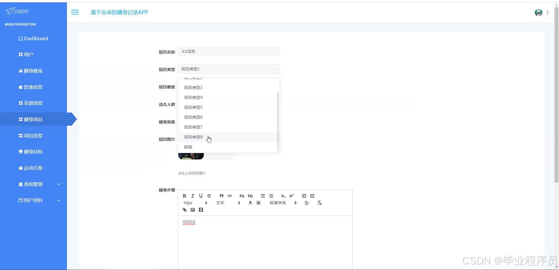
Task: Toggle the hamburger sidebar menu icon
Action: click(x=75, y=12)
